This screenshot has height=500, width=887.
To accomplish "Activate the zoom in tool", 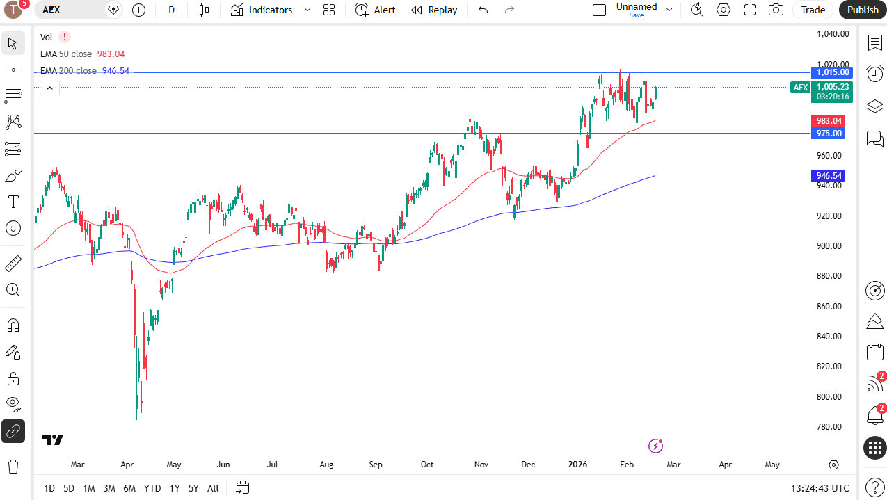I will coord(13,290).
